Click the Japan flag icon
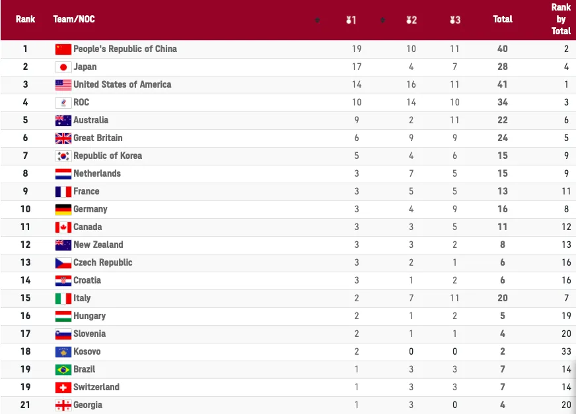 pyautogui.click(x=63, y=67)
